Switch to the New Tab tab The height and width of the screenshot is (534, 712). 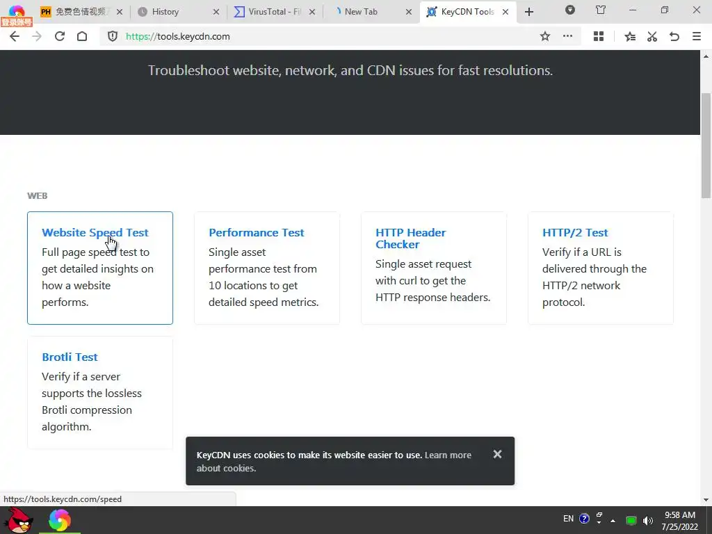pos(371,12)
